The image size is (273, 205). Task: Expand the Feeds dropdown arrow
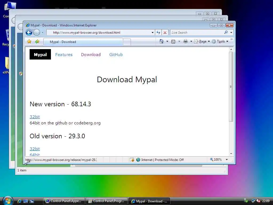(x=179, y=41)
